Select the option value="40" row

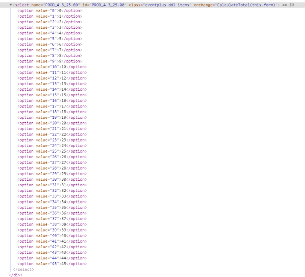point(52,236)
